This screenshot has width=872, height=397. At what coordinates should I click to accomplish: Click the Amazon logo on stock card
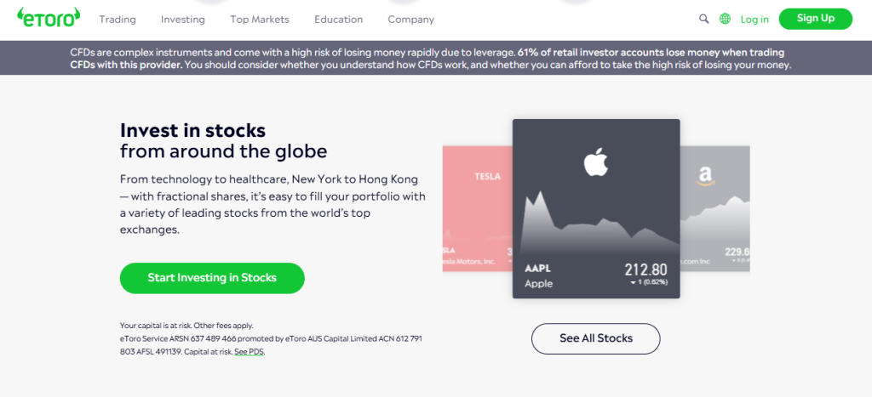click(703, 175)
